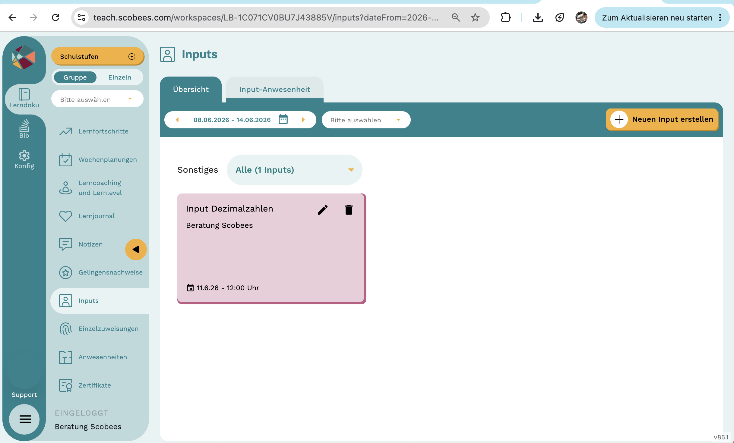The height and width of the screenshot is (443, 734).
Task: Click the Inputs page heading icon
Action: click(x=167, y=55)
